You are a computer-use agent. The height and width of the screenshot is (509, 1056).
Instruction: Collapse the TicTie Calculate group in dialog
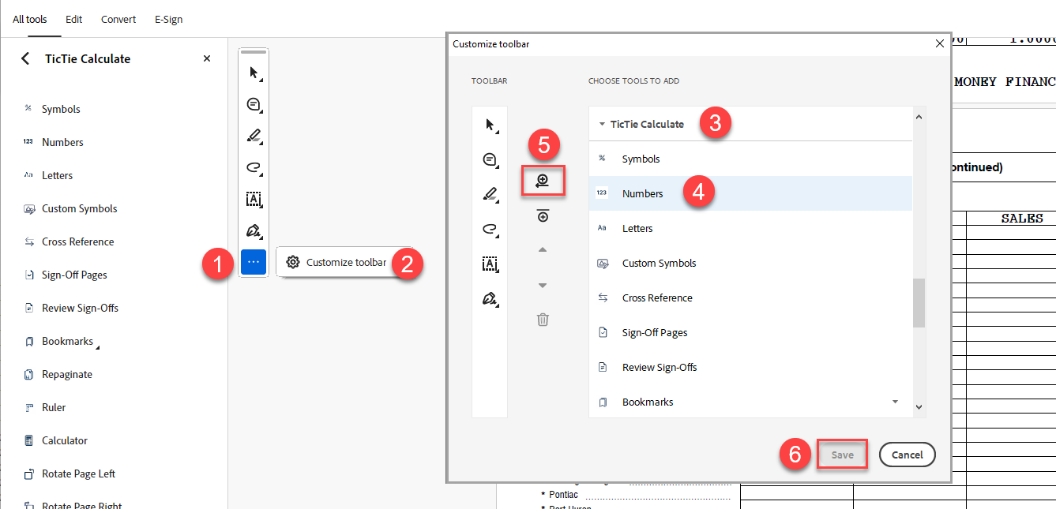(602, 124)
